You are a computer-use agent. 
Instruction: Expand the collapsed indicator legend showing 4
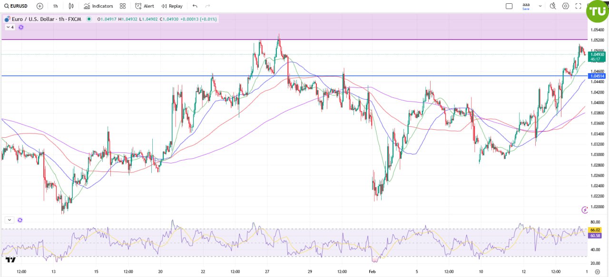point(10,27)
